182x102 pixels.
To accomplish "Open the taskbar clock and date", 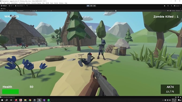I will (x=174, y=100).
